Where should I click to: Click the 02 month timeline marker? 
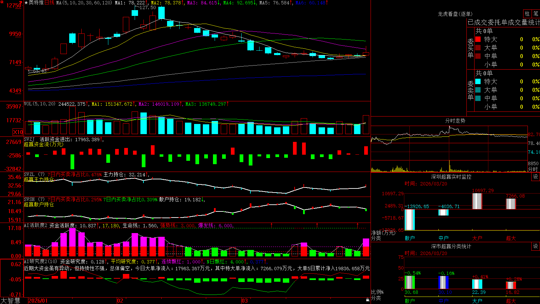tap(120, 301)
